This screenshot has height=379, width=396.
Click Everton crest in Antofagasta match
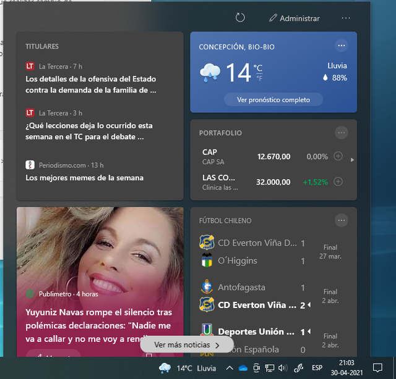pyautogui.click(x=207, y=304)
